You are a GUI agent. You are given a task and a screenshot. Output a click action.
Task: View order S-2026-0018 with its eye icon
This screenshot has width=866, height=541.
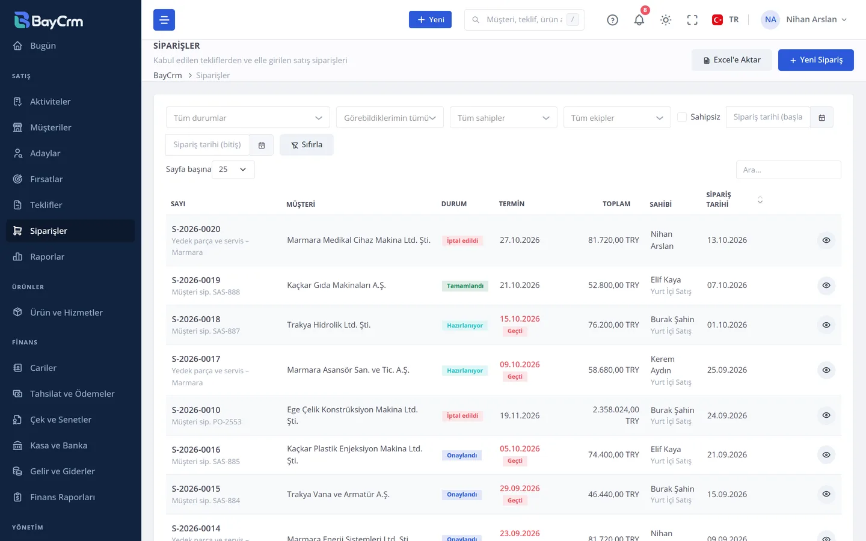[826, 325]
